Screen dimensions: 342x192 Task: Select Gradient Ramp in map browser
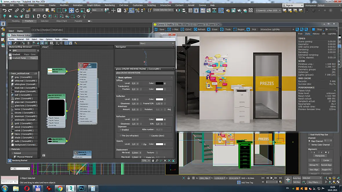click(23, 58)
